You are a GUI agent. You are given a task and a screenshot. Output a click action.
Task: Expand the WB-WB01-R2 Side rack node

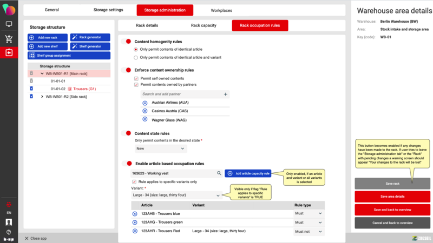[42, 97]
